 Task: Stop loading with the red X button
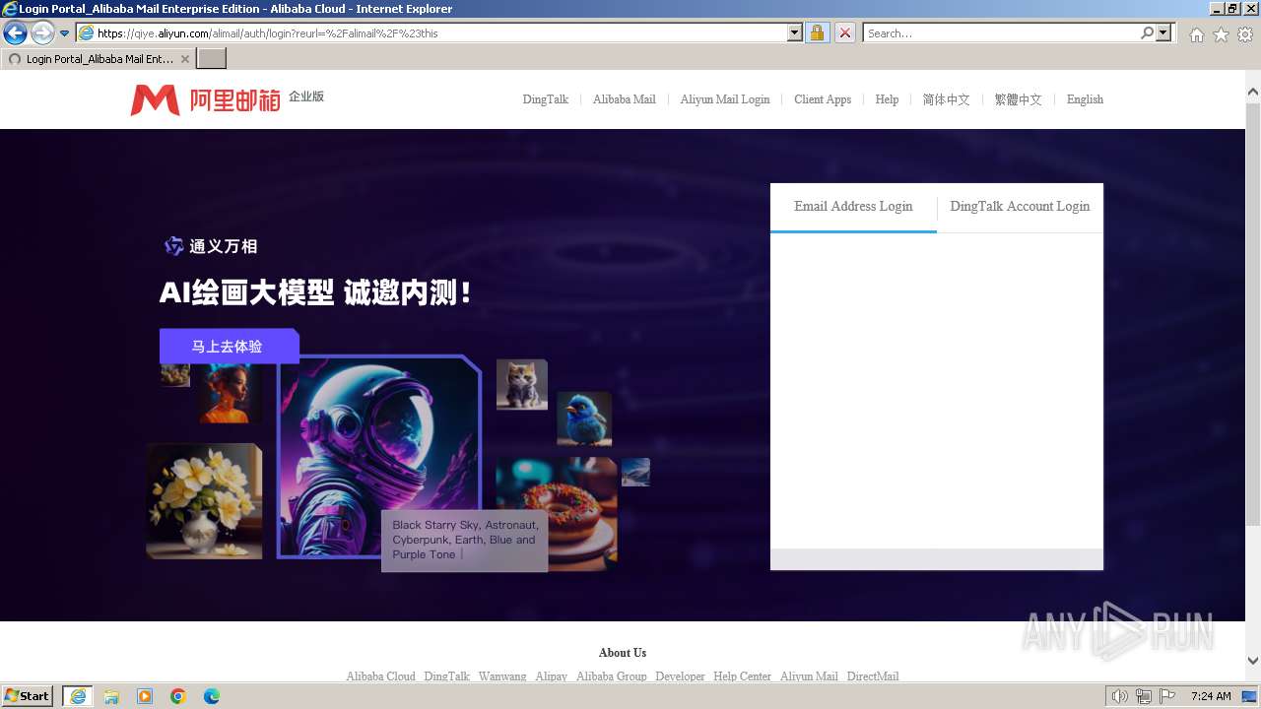click(845, 33)
